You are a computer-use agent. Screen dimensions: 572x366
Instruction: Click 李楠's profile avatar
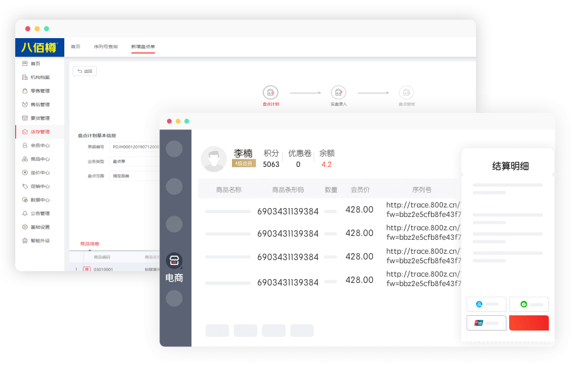(214, 159)
